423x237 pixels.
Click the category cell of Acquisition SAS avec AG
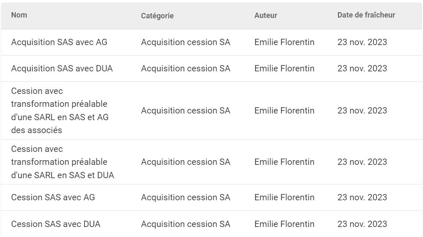click(185, 42)
